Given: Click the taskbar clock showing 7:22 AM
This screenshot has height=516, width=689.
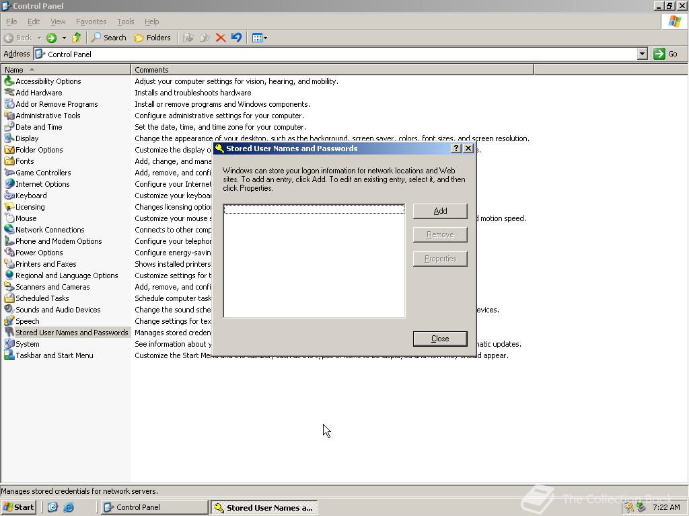Looking at the screenshot, I should click(666, 507).
